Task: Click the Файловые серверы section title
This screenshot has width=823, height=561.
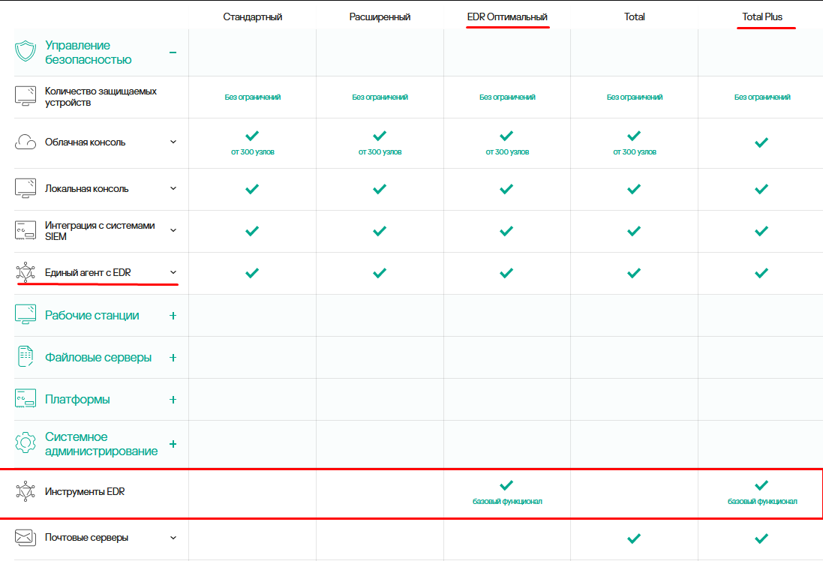Action: click(98, 358)
